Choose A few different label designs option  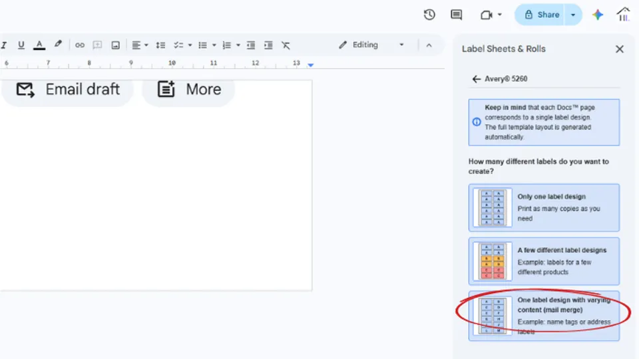tap(544, 261)
